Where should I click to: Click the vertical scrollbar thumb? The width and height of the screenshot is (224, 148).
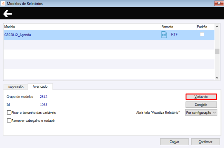point(217,51)
